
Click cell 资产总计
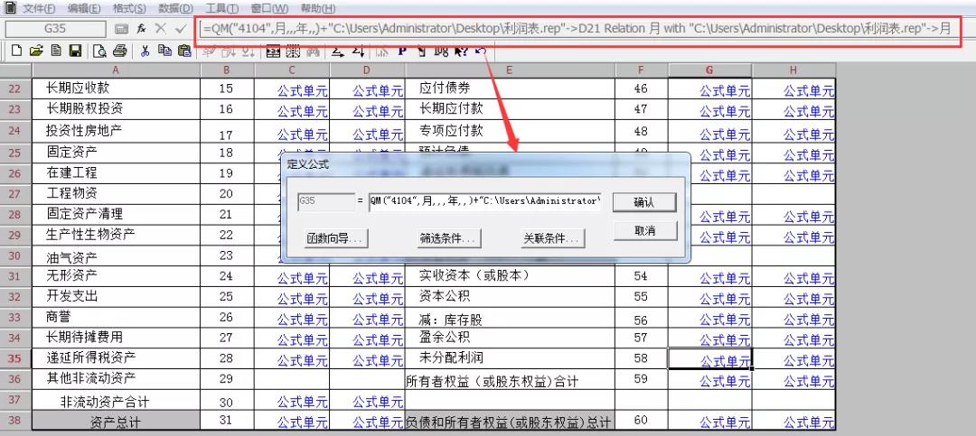[116, 422]
